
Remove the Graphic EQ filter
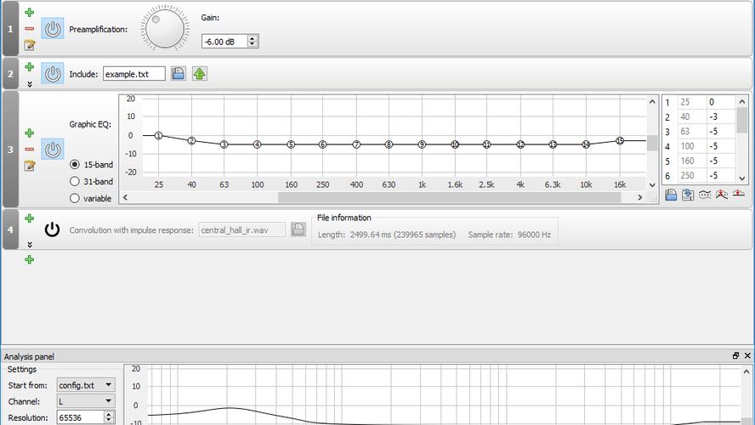click(x=30, y=150)
